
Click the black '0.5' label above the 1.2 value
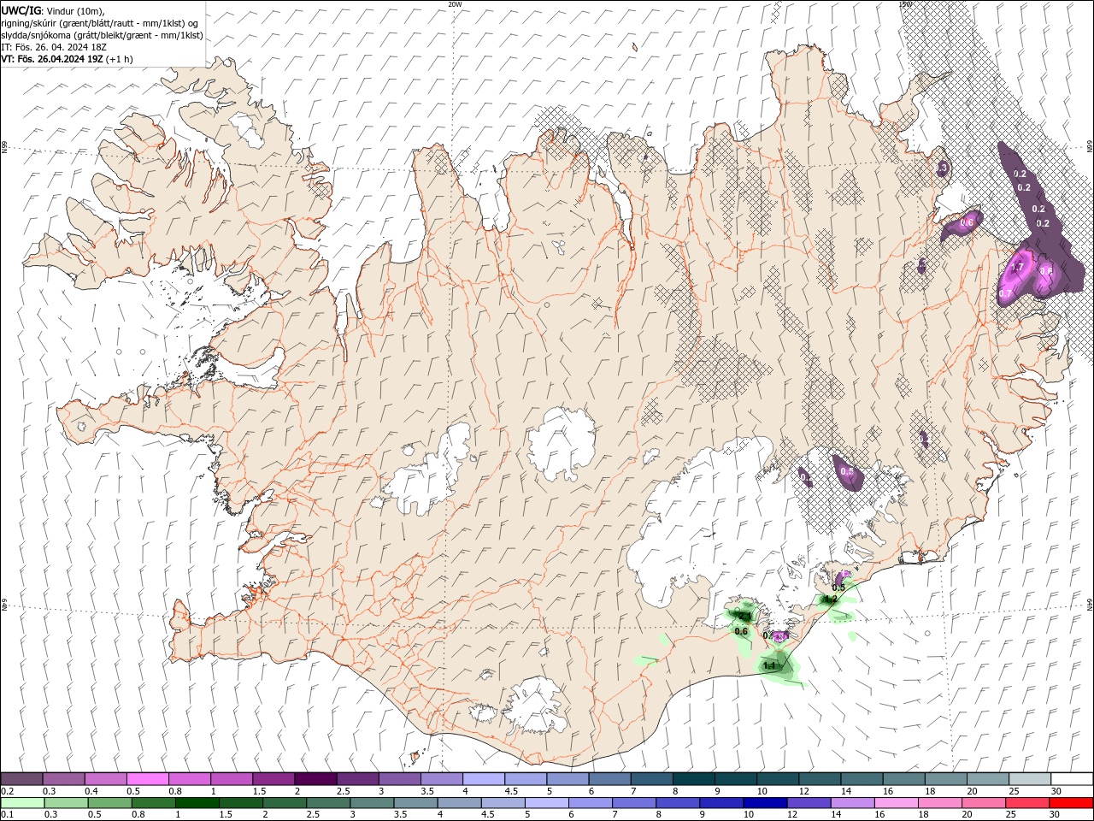pos(838,587)
